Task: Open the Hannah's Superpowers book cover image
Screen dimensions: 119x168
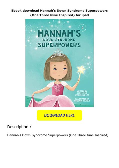Action: pos(59,63)
